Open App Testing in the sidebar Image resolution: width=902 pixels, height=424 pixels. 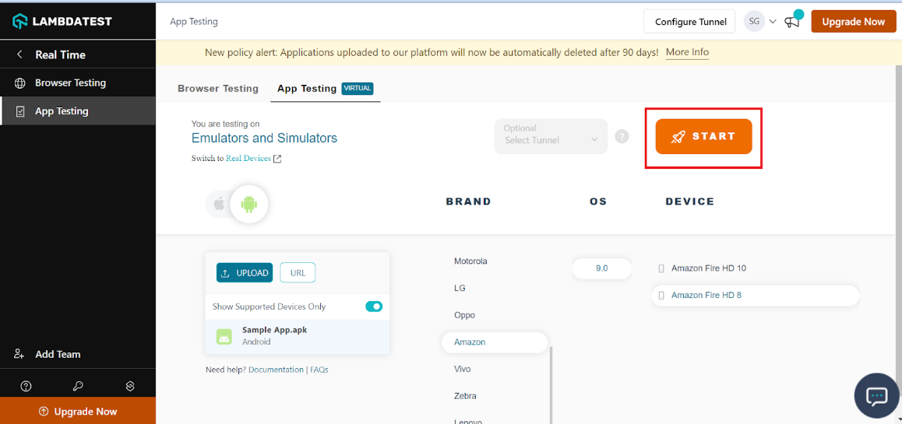78,111
